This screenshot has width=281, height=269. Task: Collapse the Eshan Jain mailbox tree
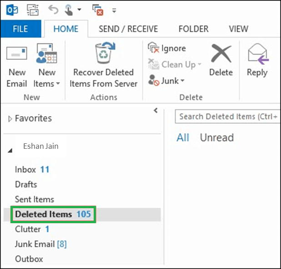pyautogui.click(x=10, y=151)
